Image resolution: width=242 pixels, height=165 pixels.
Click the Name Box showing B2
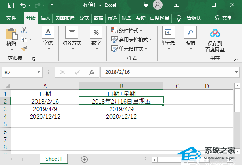point(19,72)
